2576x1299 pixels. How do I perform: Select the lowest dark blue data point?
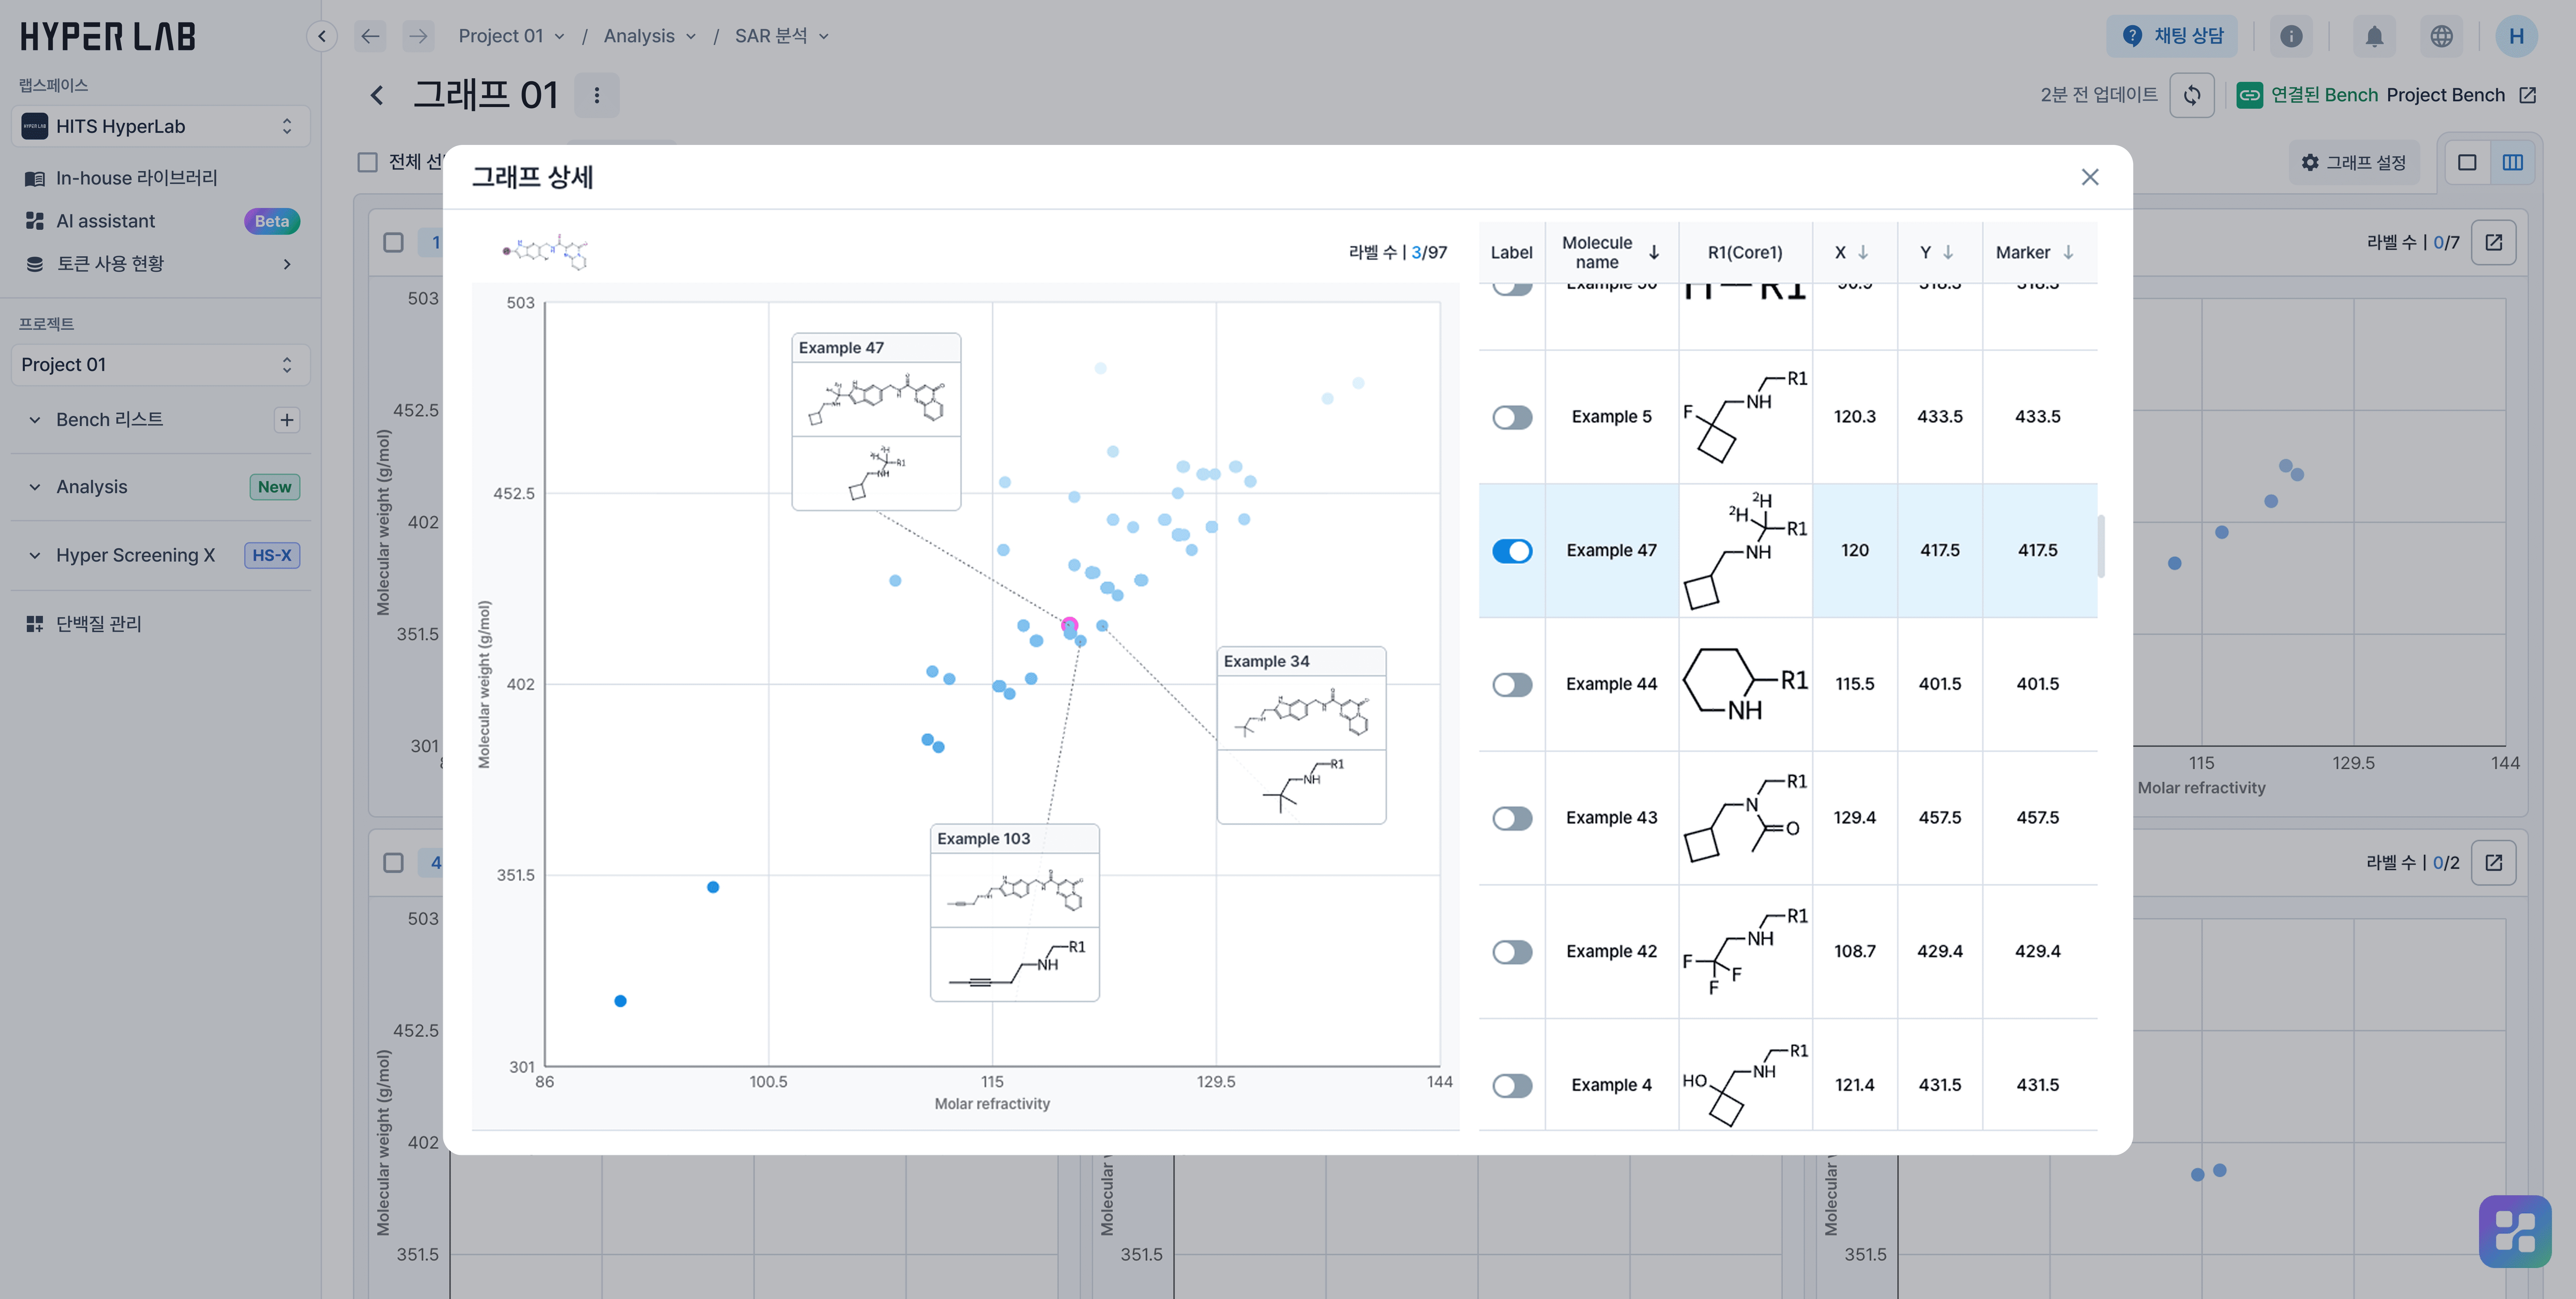pyautogui.click(x=620, y=1001)
